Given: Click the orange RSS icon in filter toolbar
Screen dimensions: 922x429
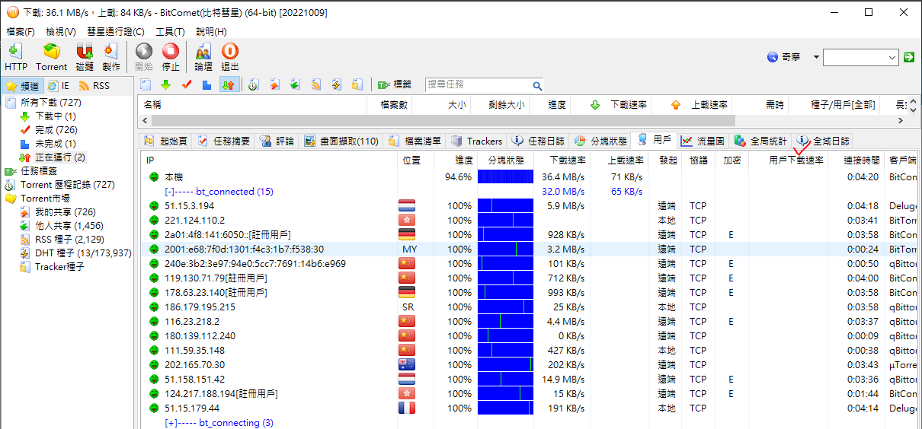Looking at the screenshot, I should point(315,84).
